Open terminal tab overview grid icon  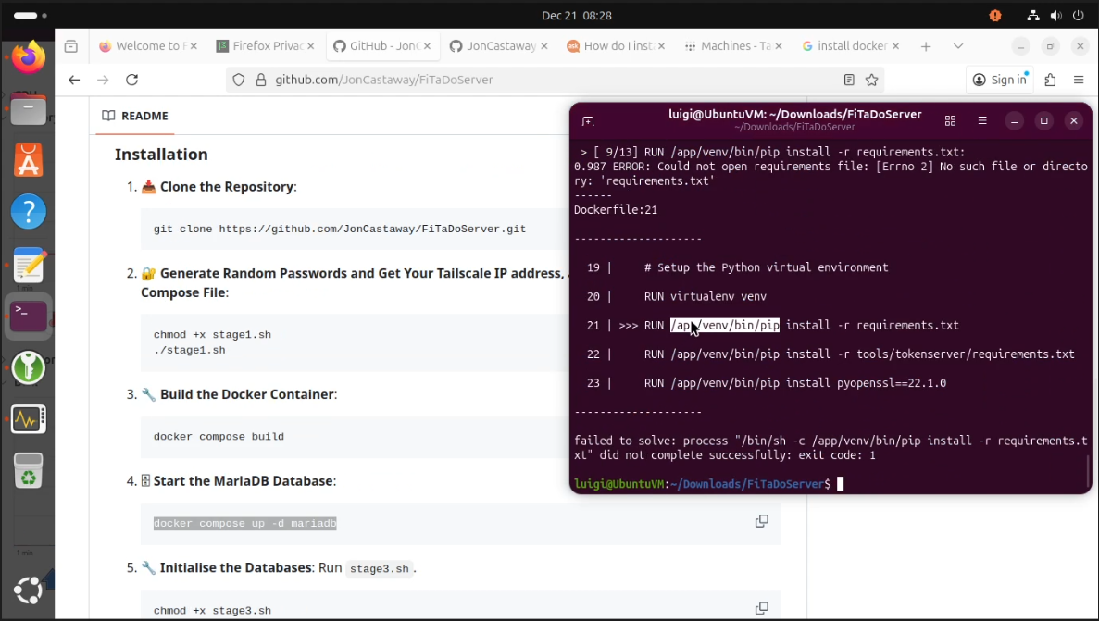(x=950, y=121)
